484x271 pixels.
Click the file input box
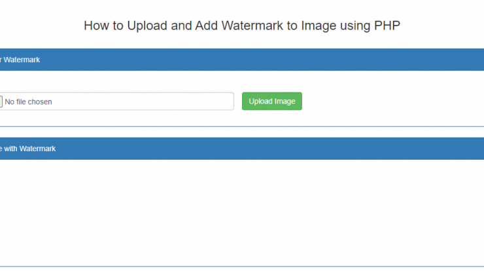(116, 101)
